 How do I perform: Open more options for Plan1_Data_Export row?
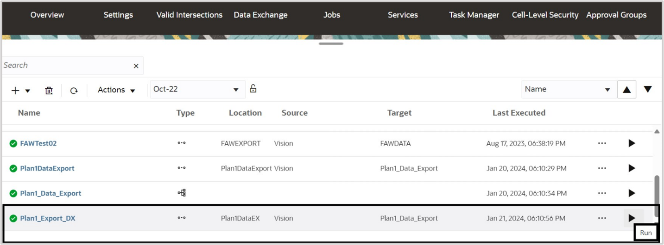tap(602, 193)
